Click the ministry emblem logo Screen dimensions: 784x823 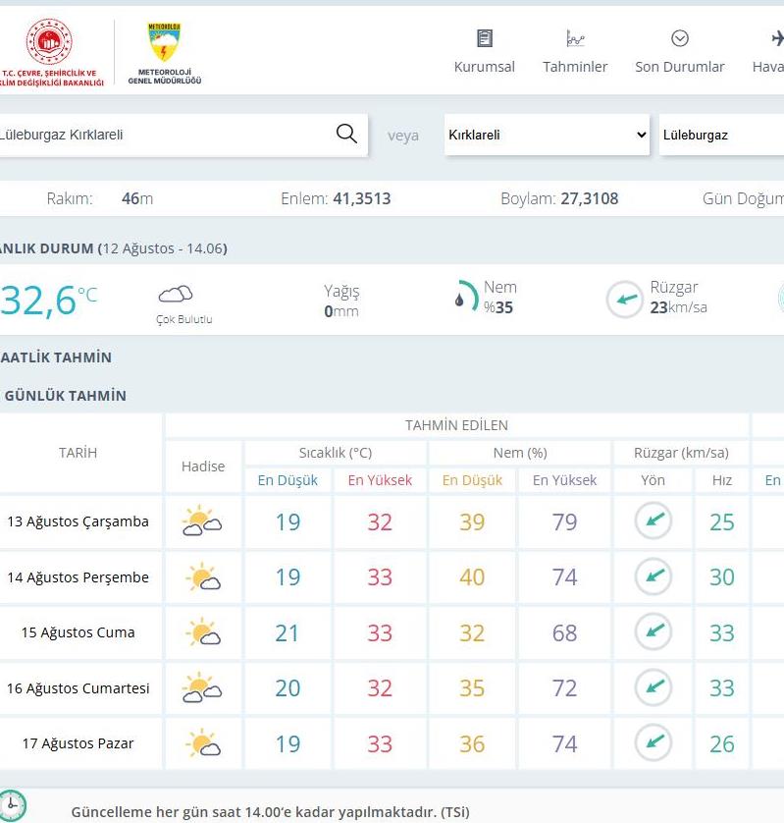[x=49, y=44]
